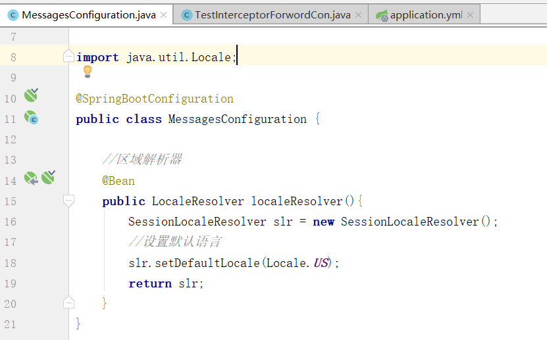Click the import keyword on line 8

click(x=97, y=57)
